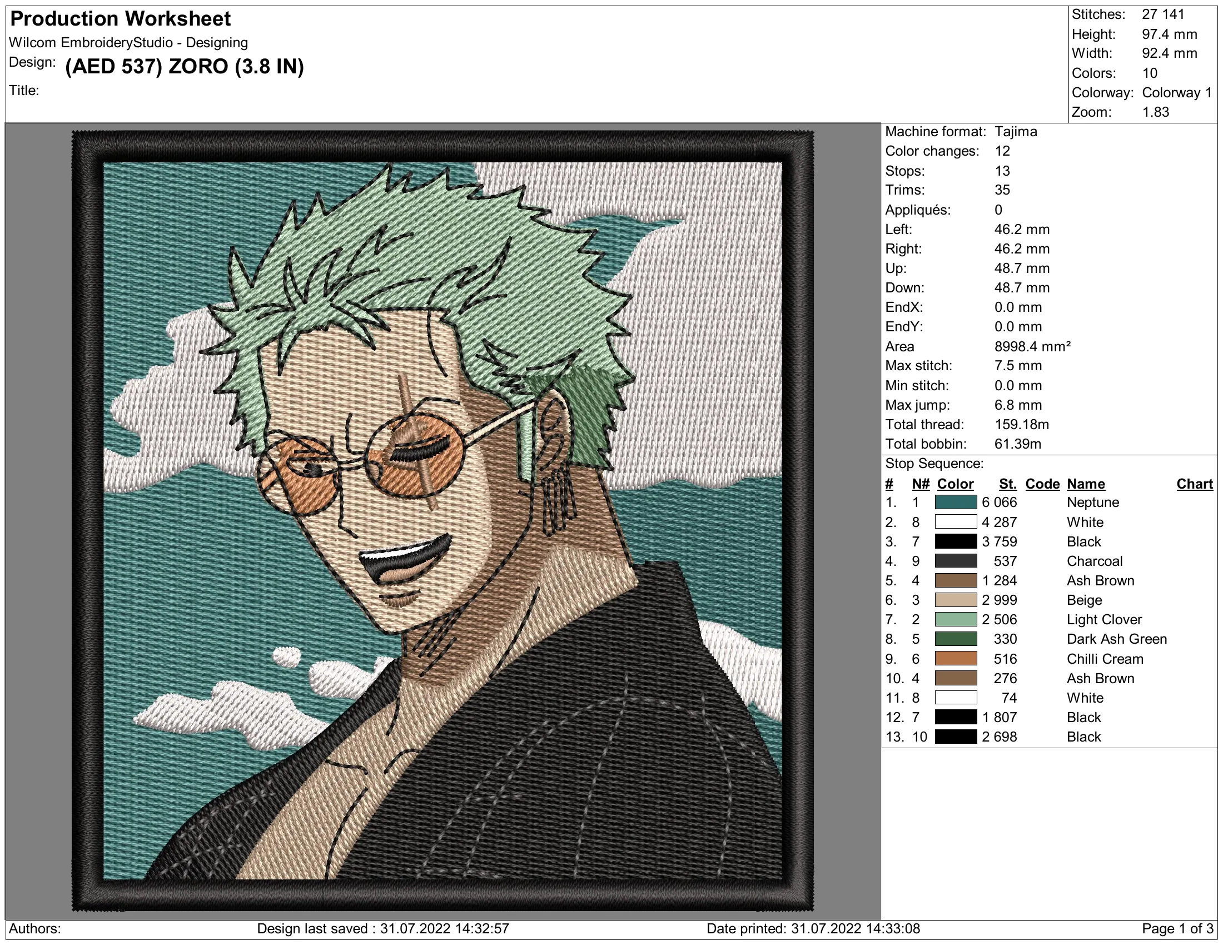Image resolution: width=1223 pixels, height=945 pixels.
Task: Click the 'Neptune' thread name
Action: click(x=1092, y=503)
